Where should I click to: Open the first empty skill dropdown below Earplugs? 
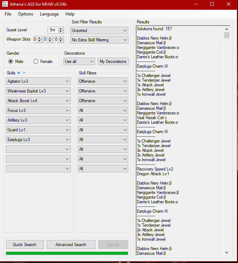click(38, 149)
